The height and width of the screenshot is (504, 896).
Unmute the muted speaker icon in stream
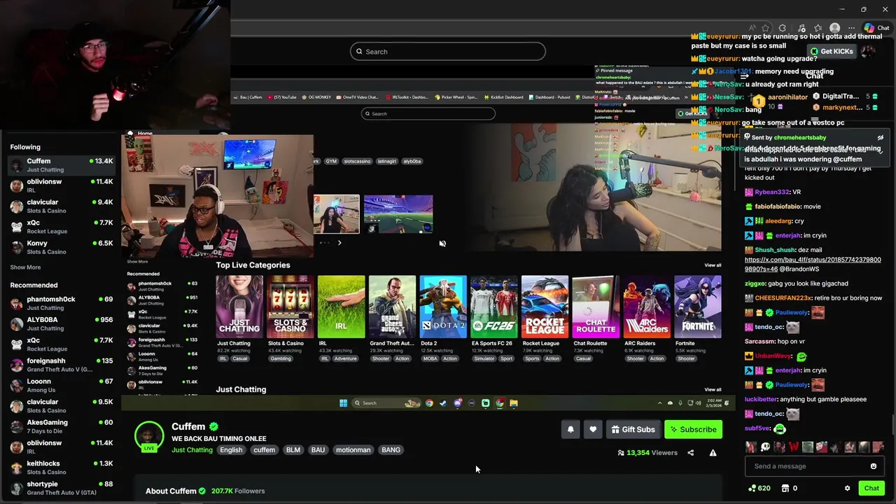[442, 244]
